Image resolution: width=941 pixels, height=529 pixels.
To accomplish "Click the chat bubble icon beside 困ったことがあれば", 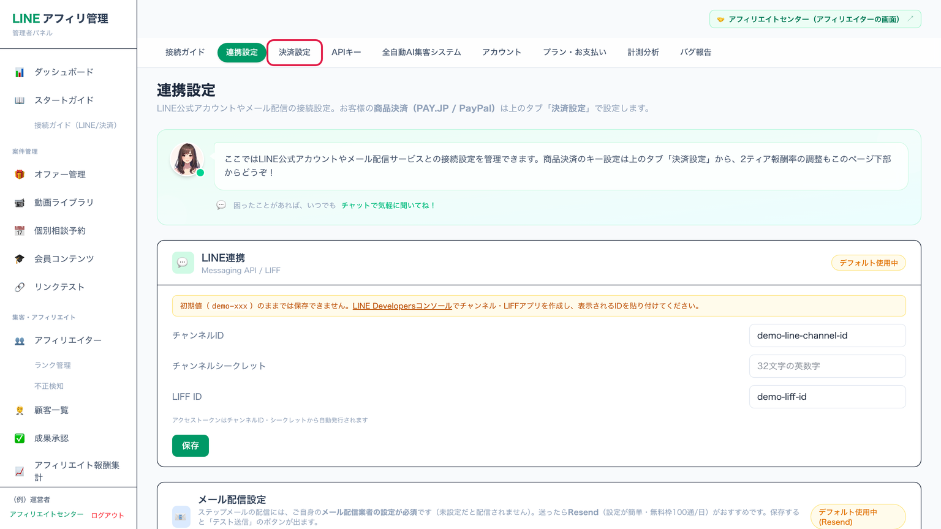I will tap(221, 206).
